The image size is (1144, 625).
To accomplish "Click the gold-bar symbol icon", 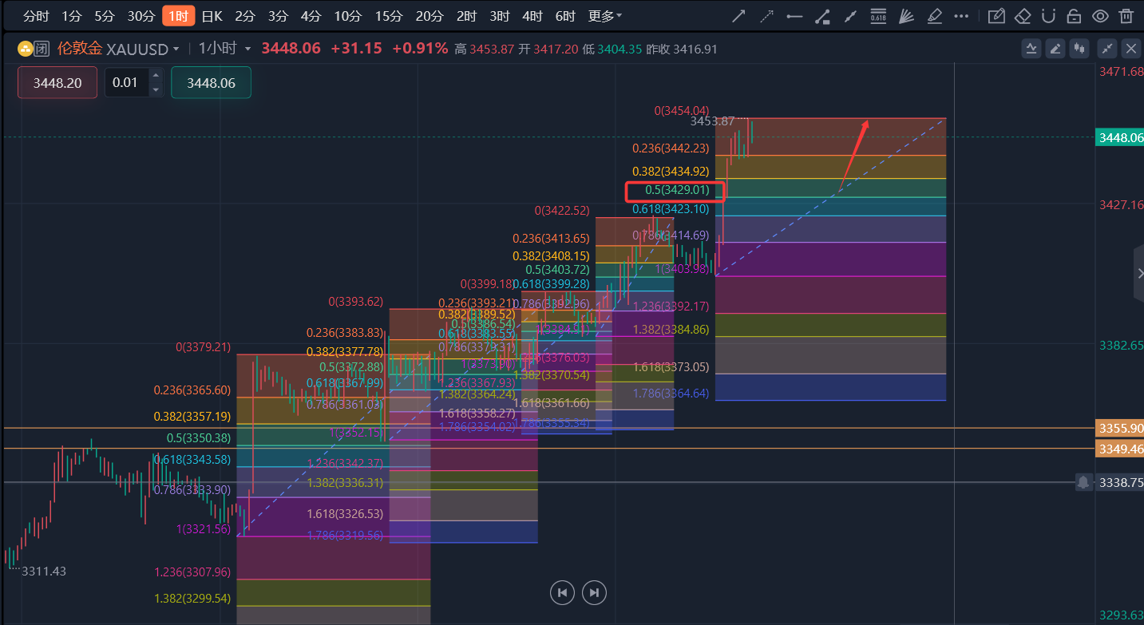I will [25, 49].
